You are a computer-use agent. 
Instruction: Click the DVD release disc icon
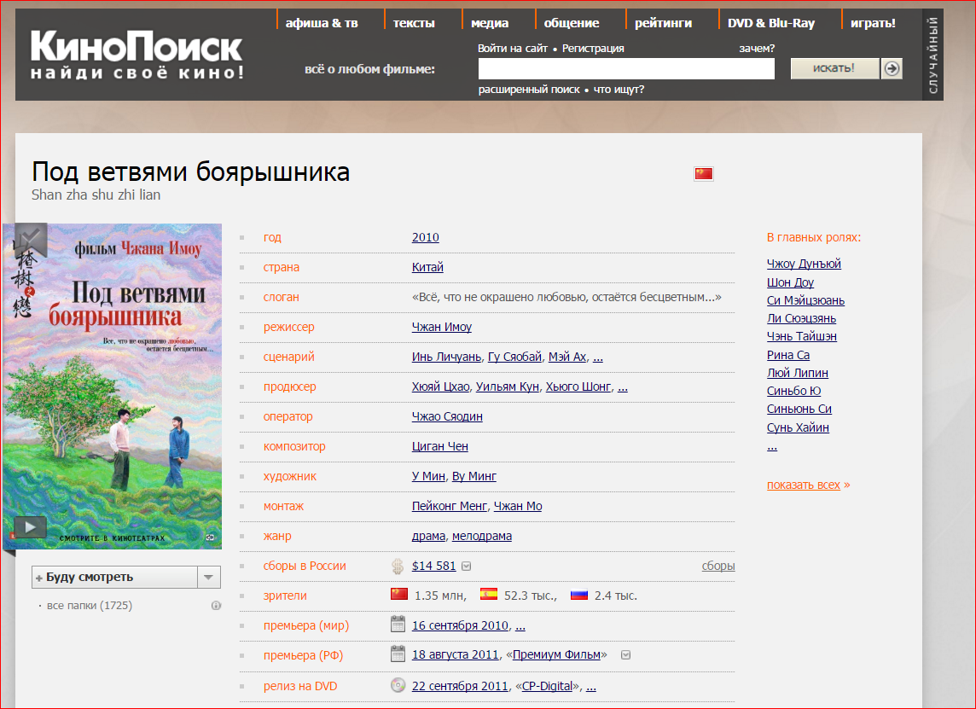(398, 685)
